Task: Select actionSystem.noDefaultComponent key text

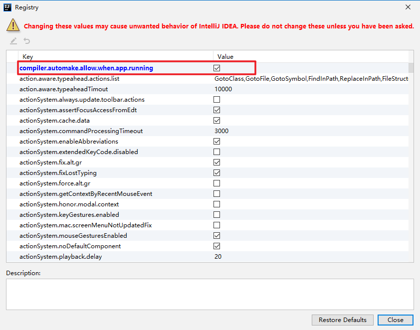Action: click(70, 246)
